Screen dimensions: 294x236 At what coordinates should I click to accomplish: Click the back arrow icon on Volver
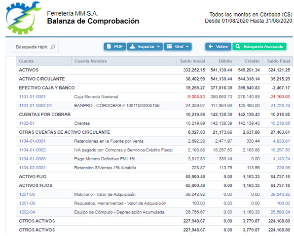point(211,46)
